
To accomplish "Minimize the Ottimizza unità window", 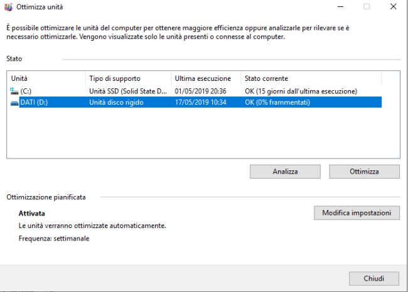I will click(340, 7).
